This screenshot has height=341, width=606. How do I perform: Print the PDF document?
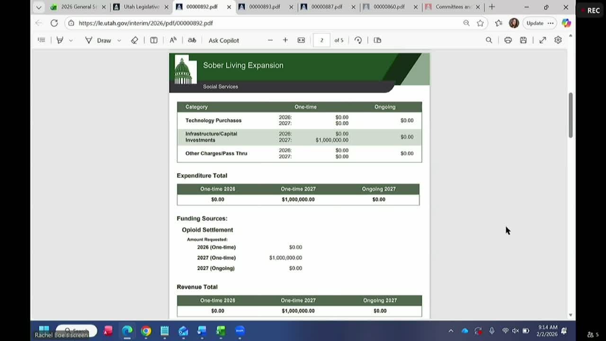[x=508, y=40]
